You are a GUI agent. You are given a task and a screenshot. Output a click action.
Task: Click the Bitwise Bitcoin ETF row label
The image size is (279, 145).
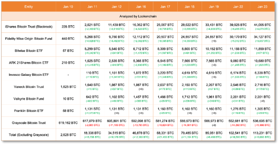[29, 51]
